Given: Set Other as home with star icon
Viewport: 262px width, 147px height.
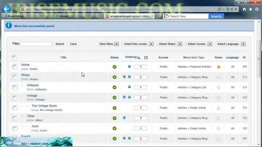Looking at the screenshot, I should 219,118.
